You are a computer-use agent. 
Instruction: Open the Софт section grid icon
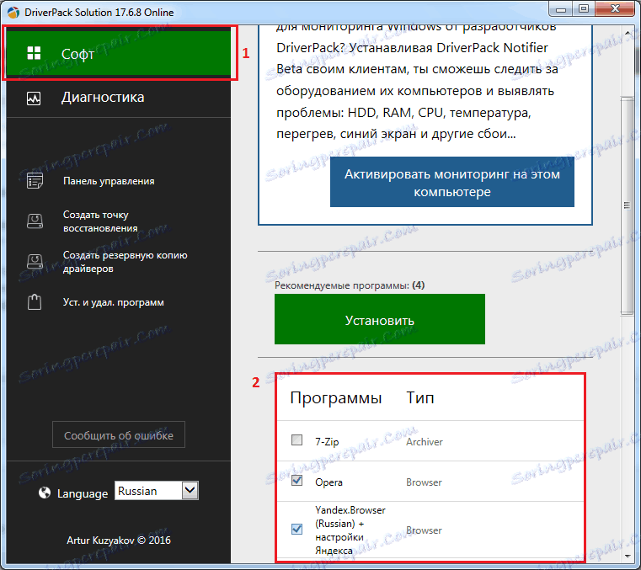[x=34, y=53]
